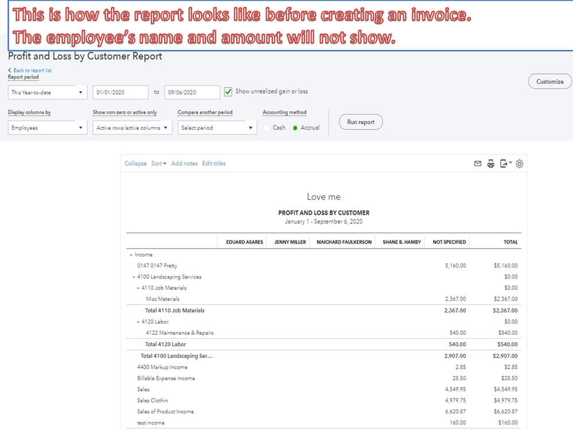The width and height of the screenshot is (573, 430).
Task: Go Back to report list
Action: click(30, 70)
